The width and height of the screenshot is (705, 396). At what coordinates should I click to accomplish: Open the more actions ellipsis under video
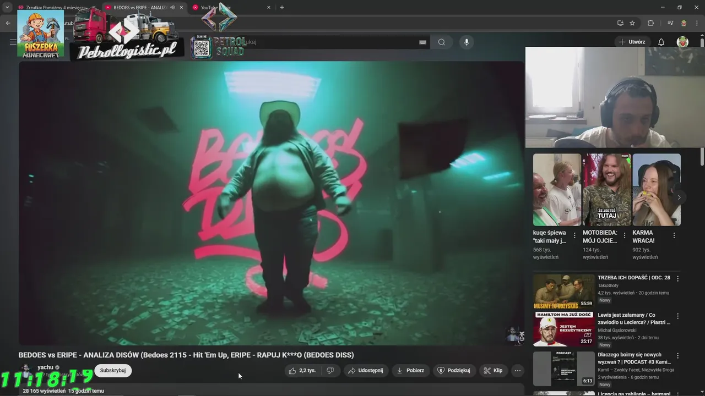pos(517,371)
